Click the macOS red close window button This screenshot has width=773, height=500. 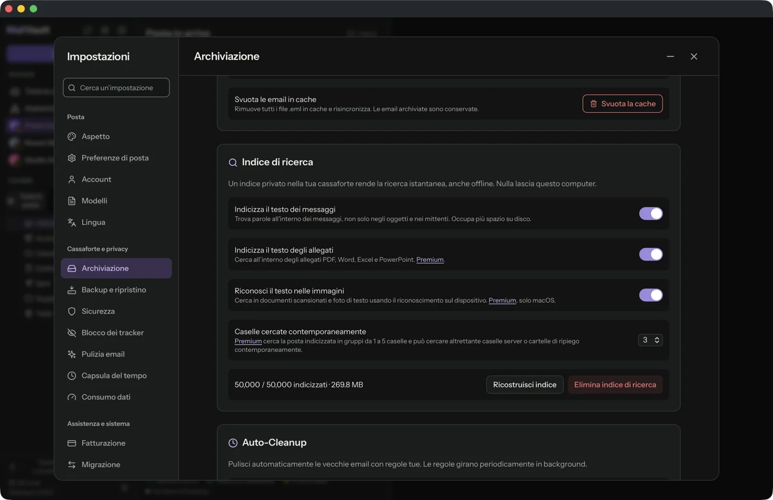(9, 9)
